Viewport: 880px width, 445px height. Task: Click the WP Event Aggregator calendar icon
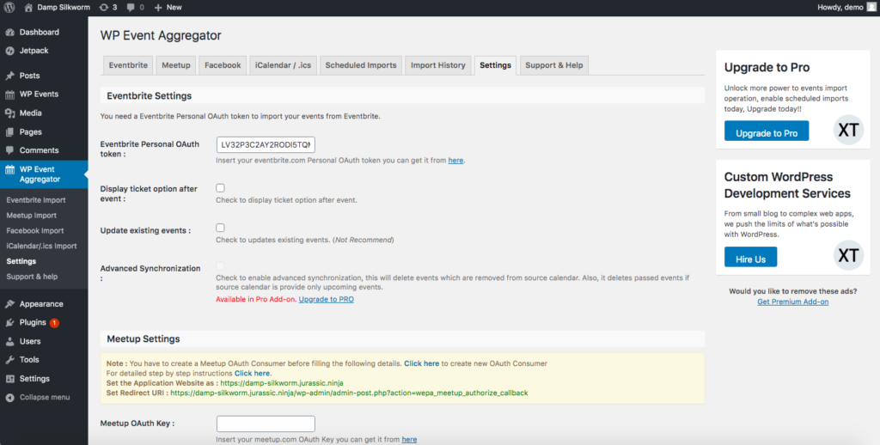[9, 169]
